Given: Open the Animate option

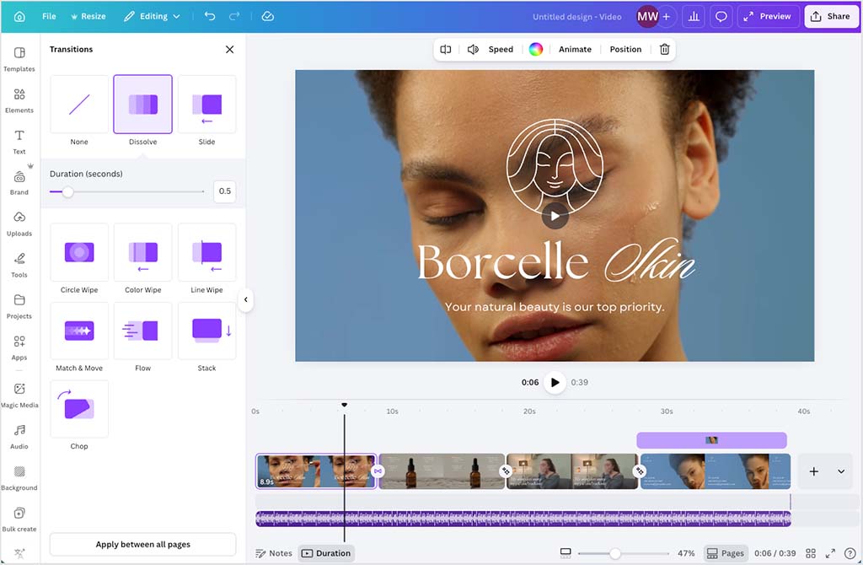Looking at the screenshot, I should pyautogui.click(x=575, y=49).
